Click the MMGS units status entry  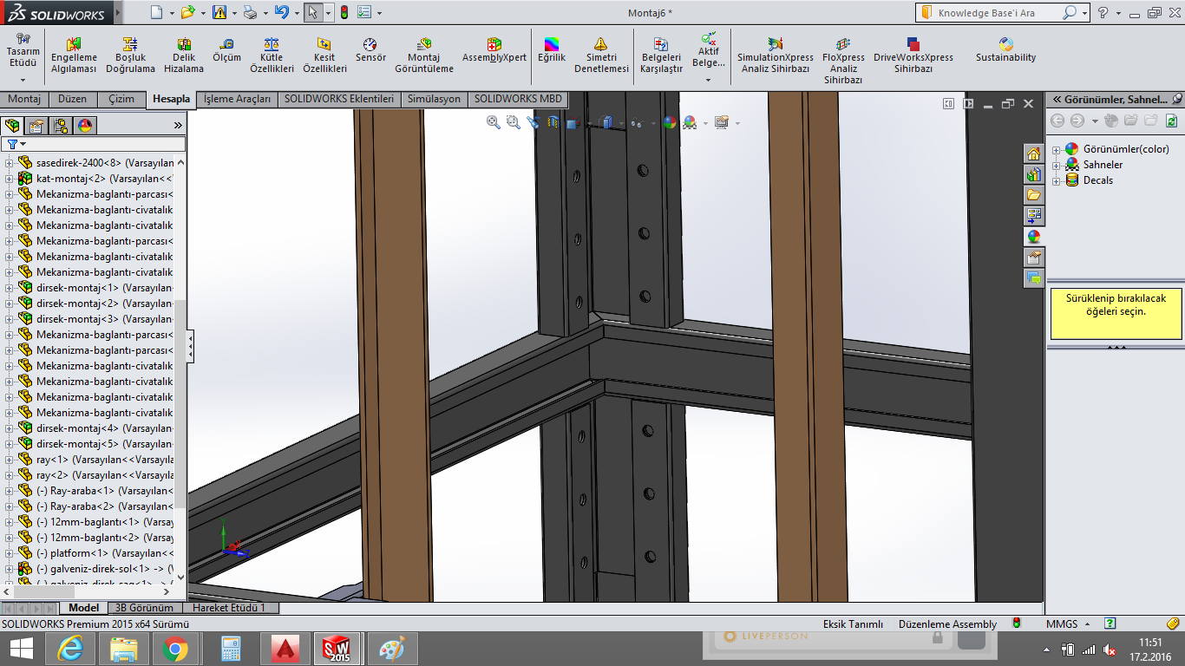tap(1062, 624)
